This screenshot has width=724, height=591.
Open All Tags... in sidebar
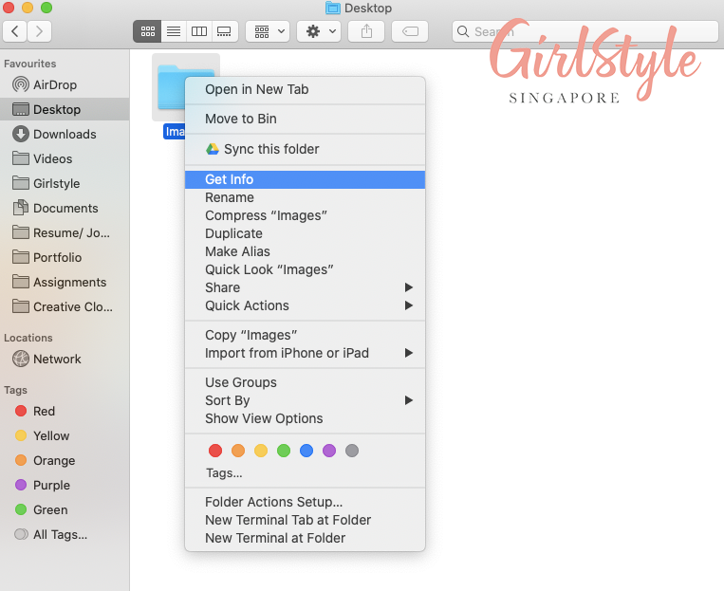point(65,535)
